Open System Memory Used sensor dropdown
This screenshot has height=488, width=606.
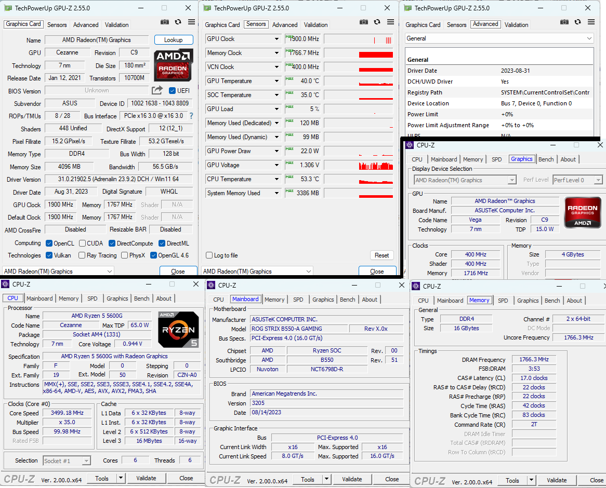click(x=276, y=193)
